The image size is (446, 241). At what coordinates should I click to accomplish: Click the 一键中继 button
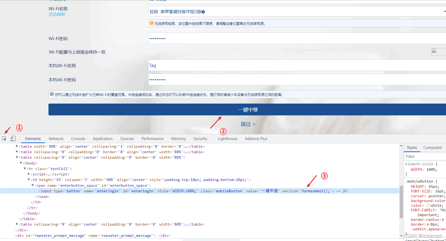coord(247,110)
